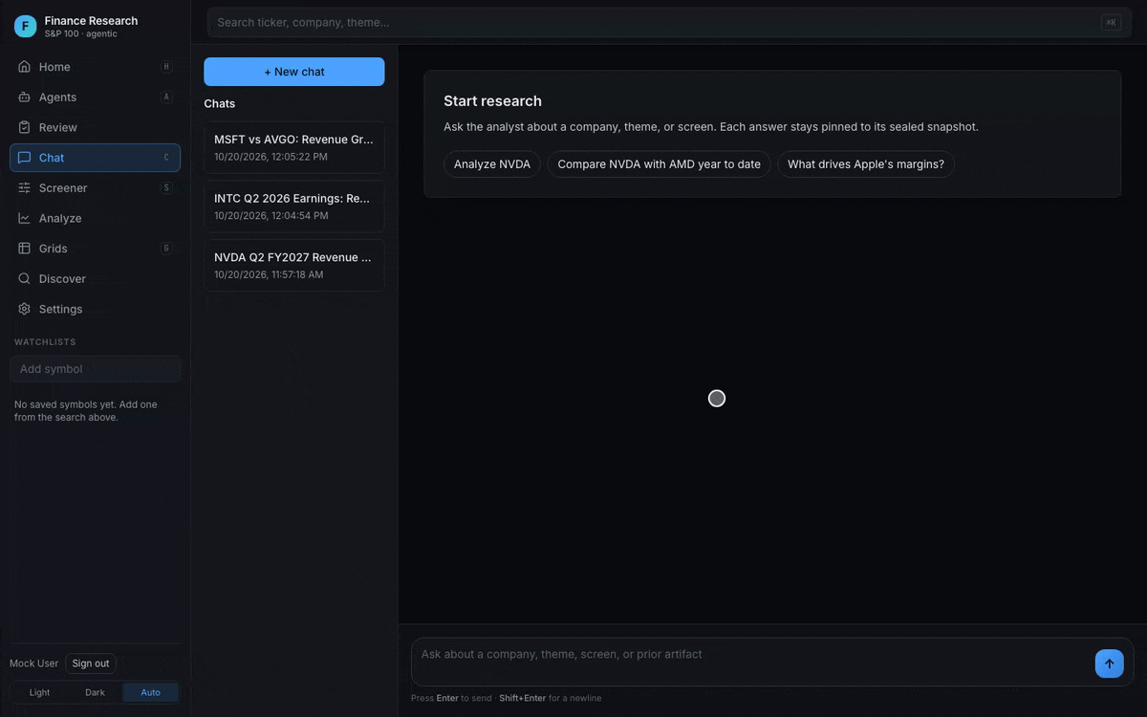Open the Home menu item

point(95,67)
